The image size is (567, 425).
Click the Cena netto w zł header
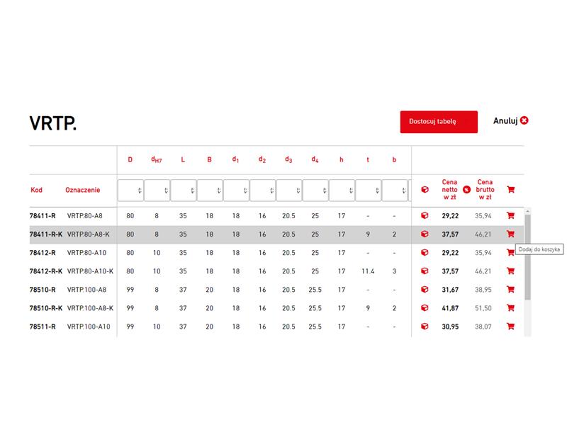tap(449, 190)
